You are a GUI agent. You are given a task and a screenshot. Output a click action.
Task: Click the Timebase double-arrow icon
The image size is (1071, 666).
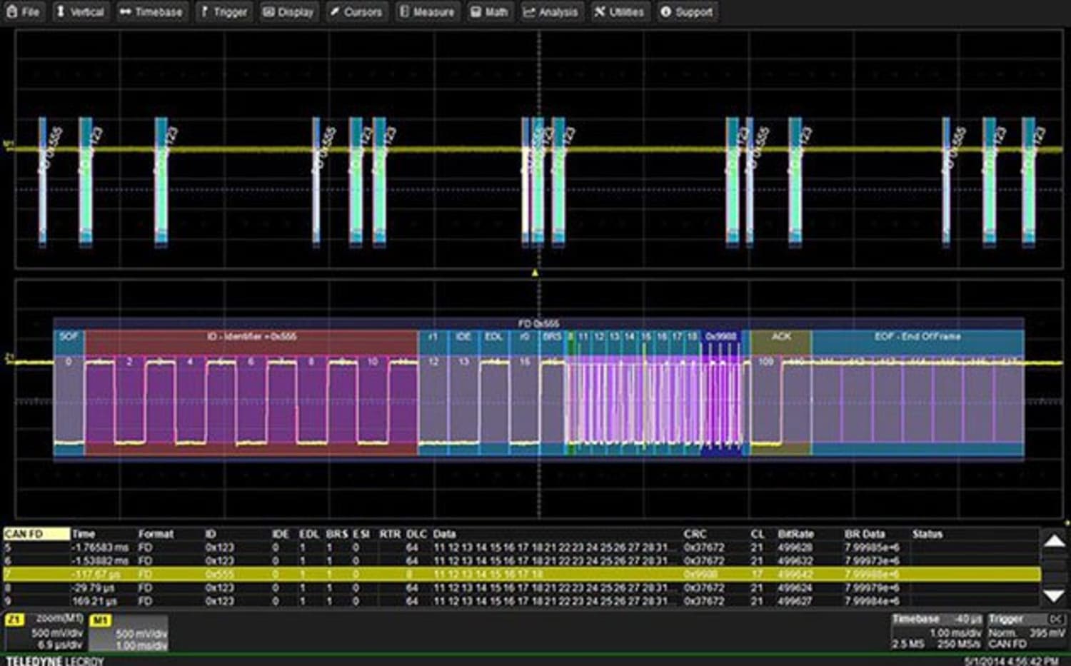[x=126, y=11]
